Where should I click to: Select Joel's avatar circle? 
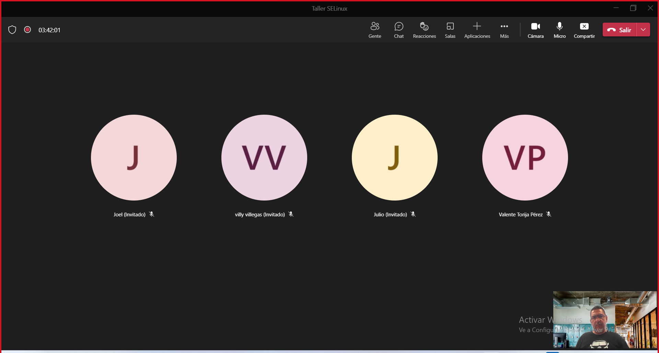pos(134,158)
